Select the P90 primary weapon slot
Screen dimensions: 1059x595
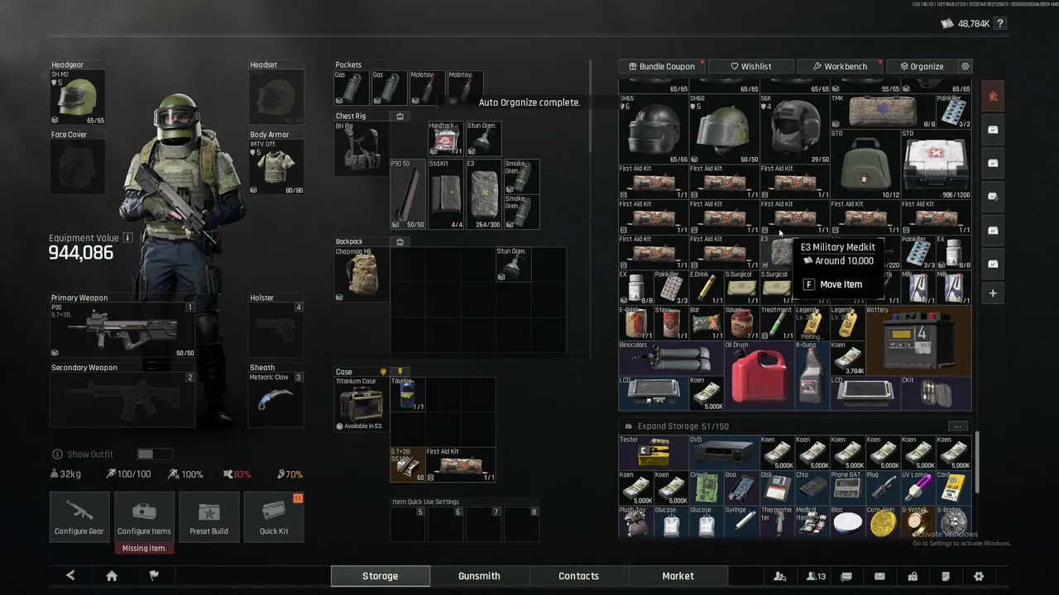[x=122, y=330]
